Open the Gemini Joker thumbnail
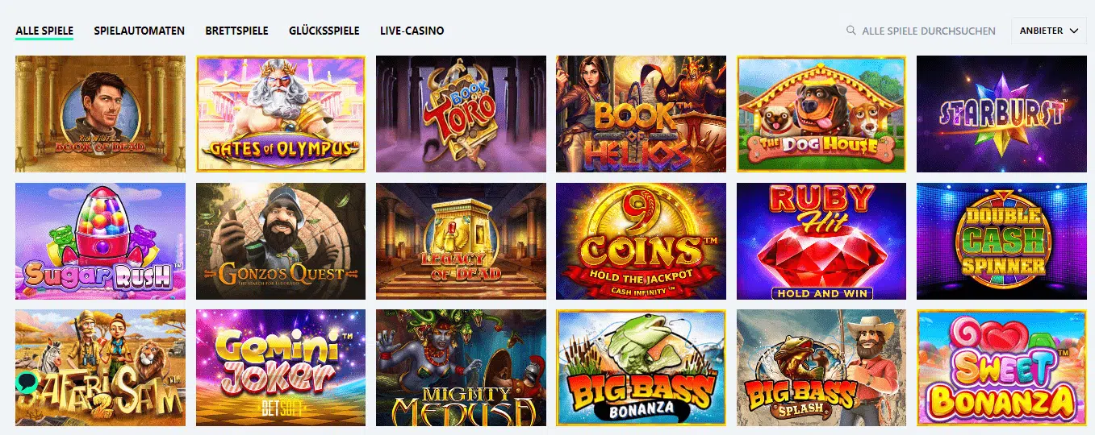1095x435 pixels. pyautogui.click(x=281, y=368)
